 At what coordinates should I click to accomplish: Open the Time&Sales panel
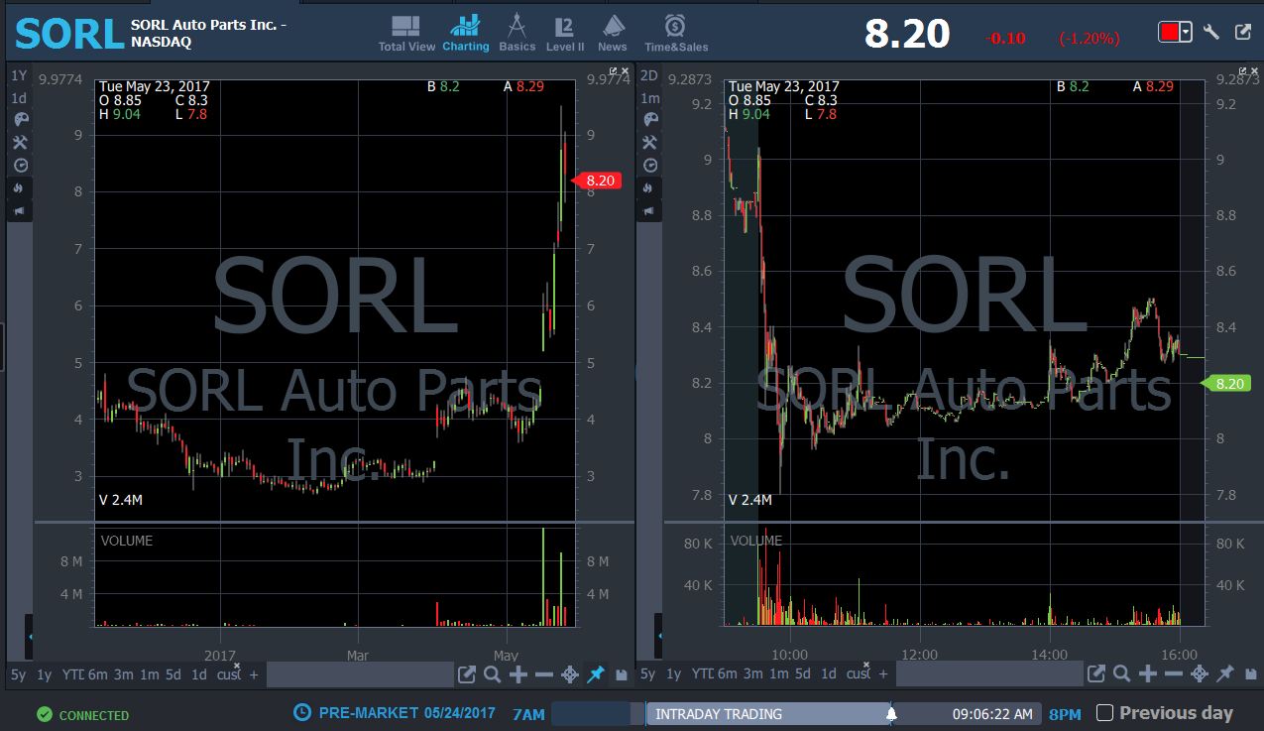click(675, 33)
